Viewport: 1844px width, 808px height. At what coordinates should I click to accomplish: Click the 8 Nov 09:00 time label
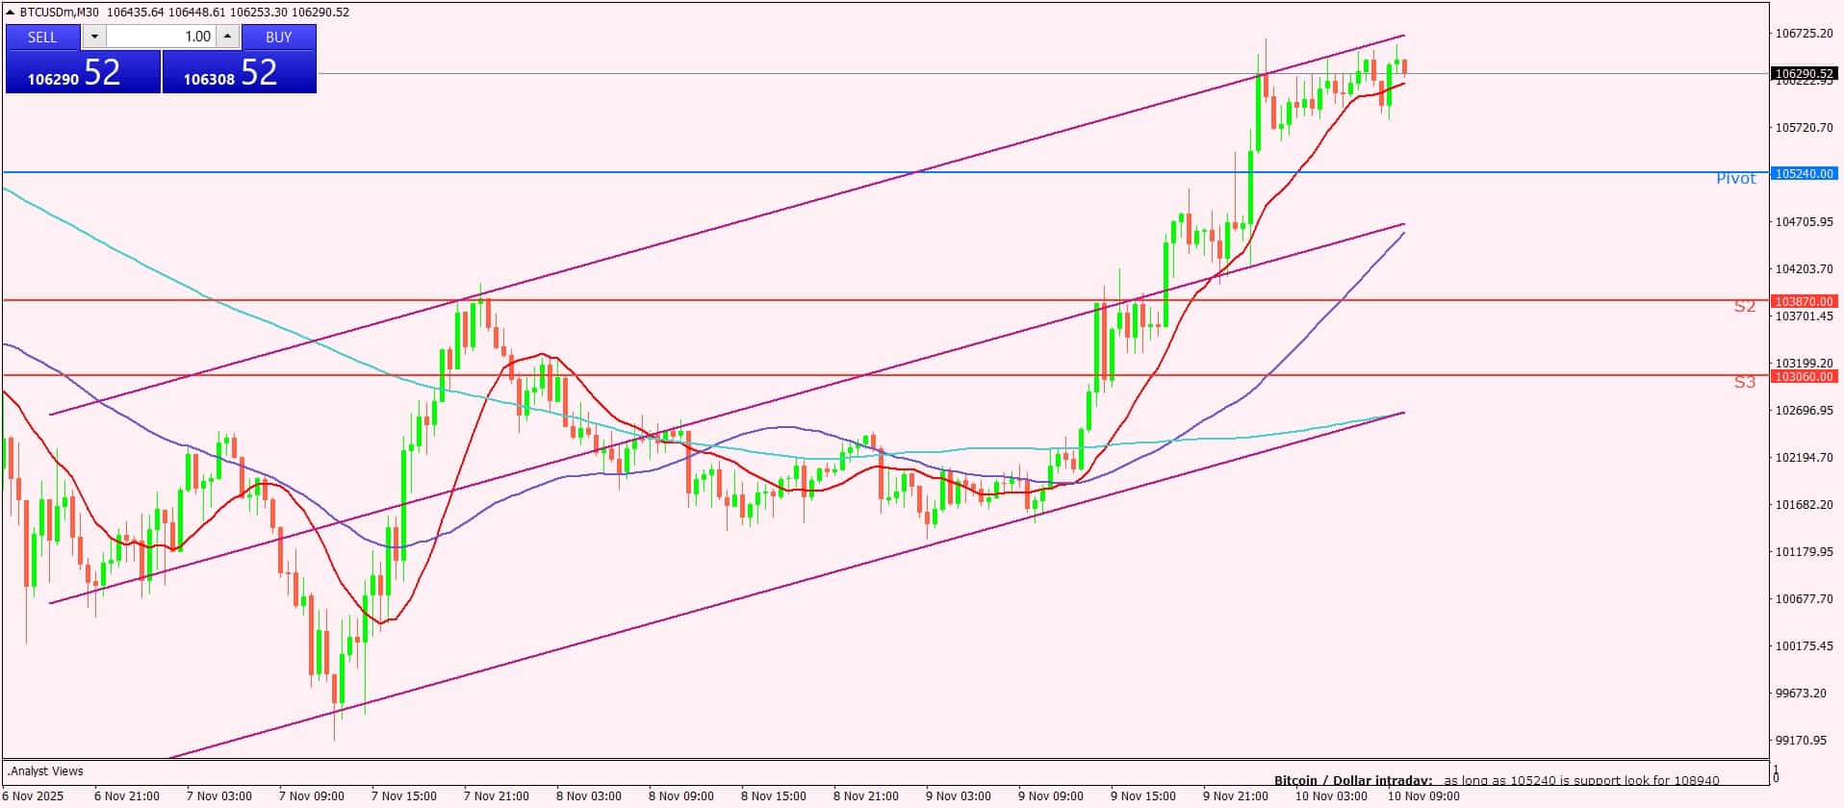(x=681, y=796)
